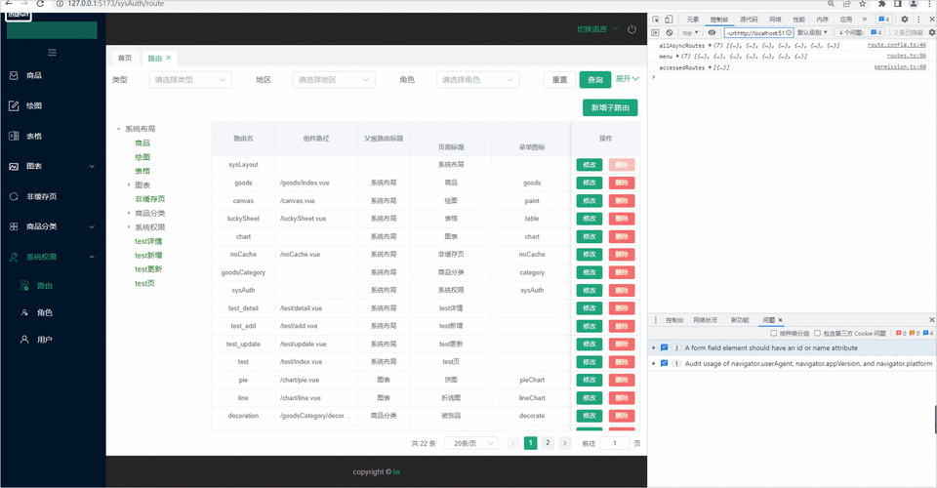Expand the 展开 filter toggle
937x488 pixels.
628,79
